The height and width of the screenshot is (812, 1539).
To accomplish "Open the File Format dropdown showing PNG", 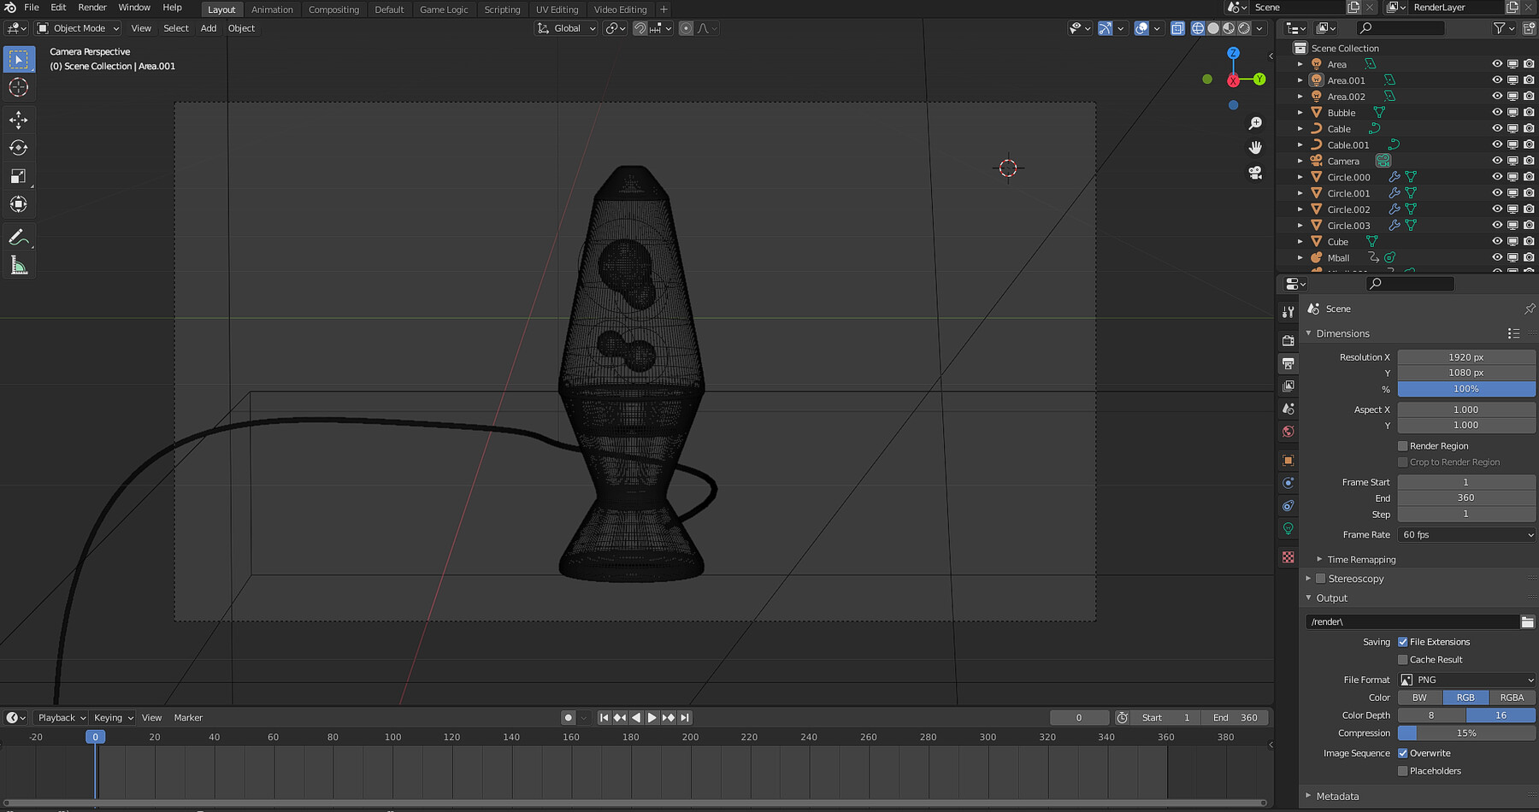I will tap(1465, 680).
